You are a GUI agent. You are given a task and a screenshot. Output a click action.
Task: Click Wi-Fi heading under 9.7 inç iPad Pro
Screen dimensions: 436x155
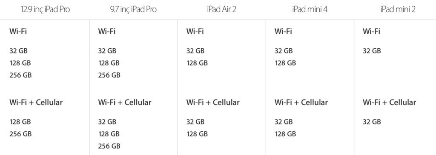[106, 31]
